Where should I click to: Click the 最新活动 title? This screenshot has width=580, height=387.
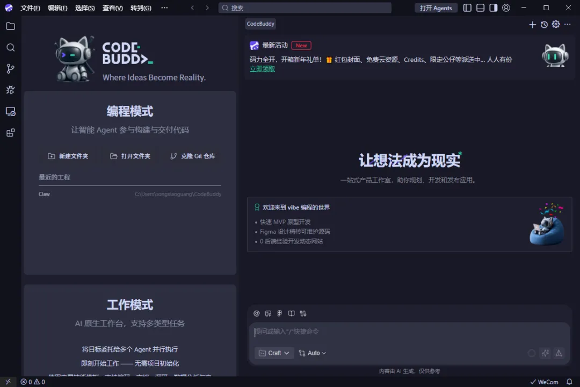tap(275, 45)
